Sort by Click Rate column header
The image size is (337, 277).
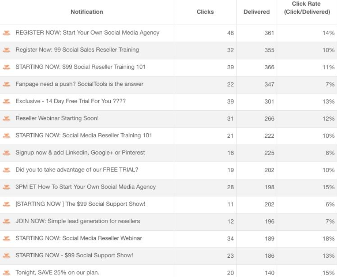click(x=307, y=8)
